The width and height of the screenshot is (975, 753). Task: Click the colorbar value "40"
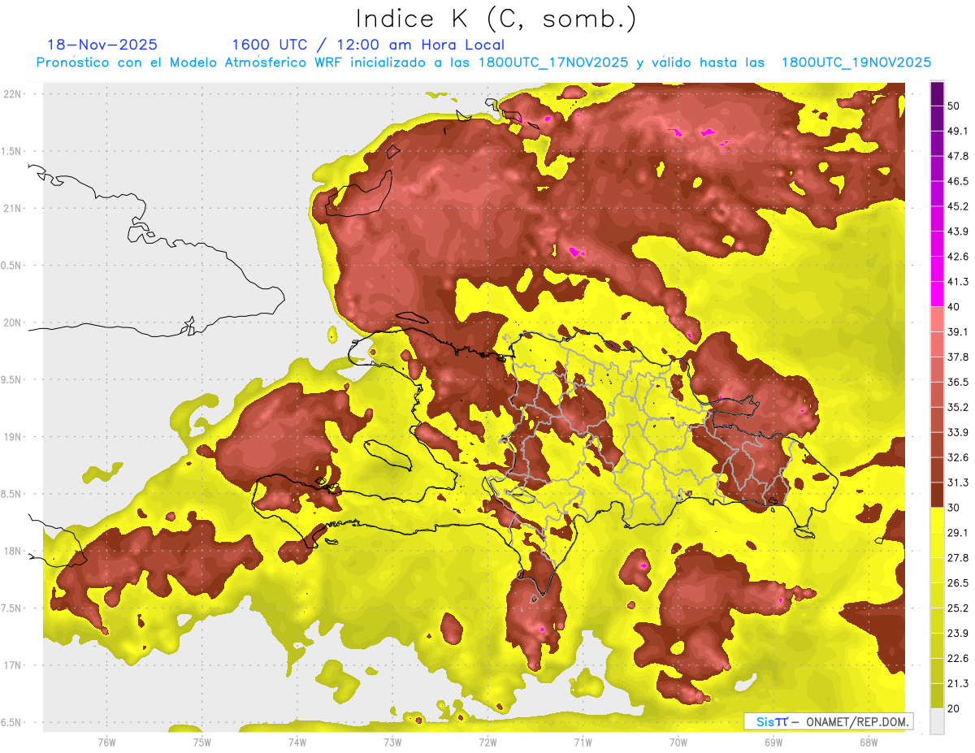click(954, 307)
